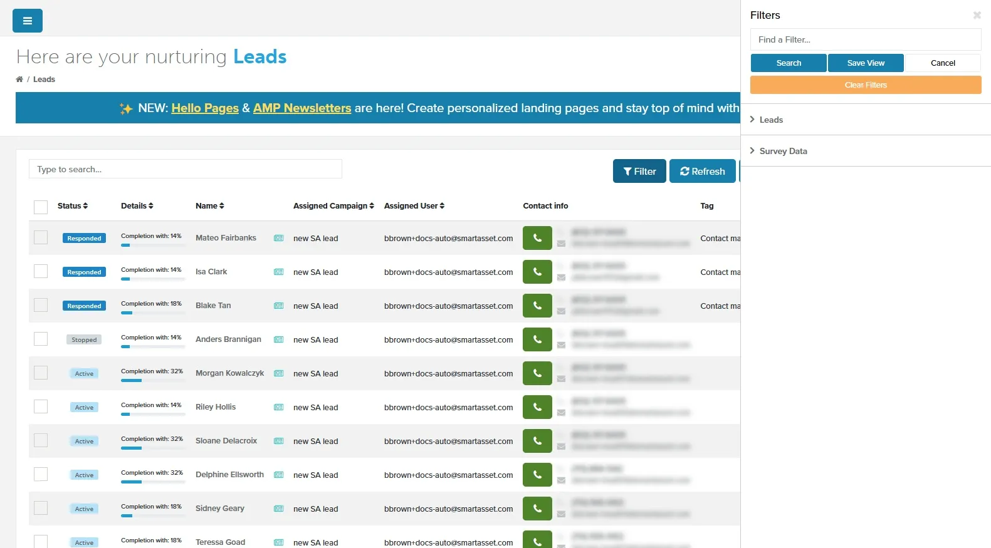Sort table by Assigned Campaign column
Screen dimensions: 991x548
333,205
